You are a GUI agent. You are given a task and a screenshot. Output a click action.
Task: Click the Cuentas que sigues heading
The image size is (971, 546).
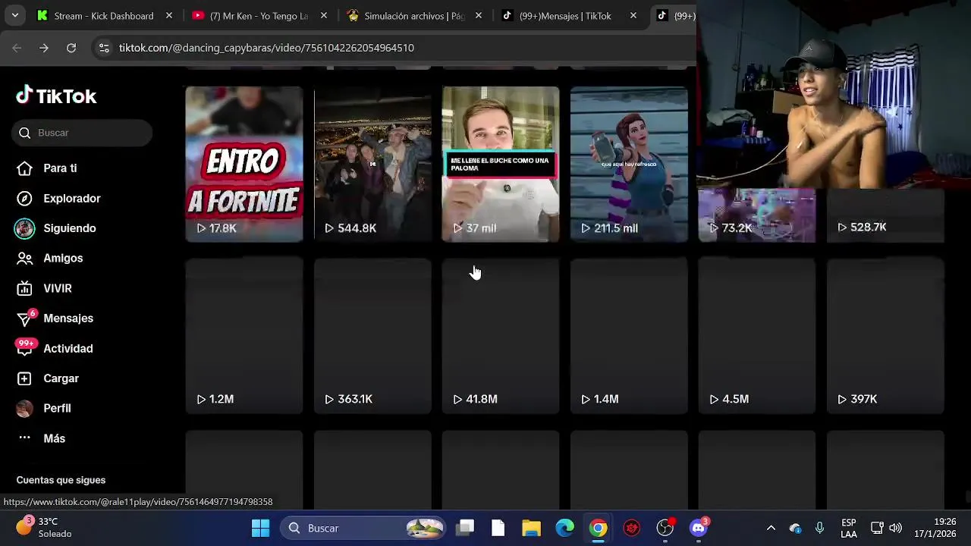[x=61, y=480]
